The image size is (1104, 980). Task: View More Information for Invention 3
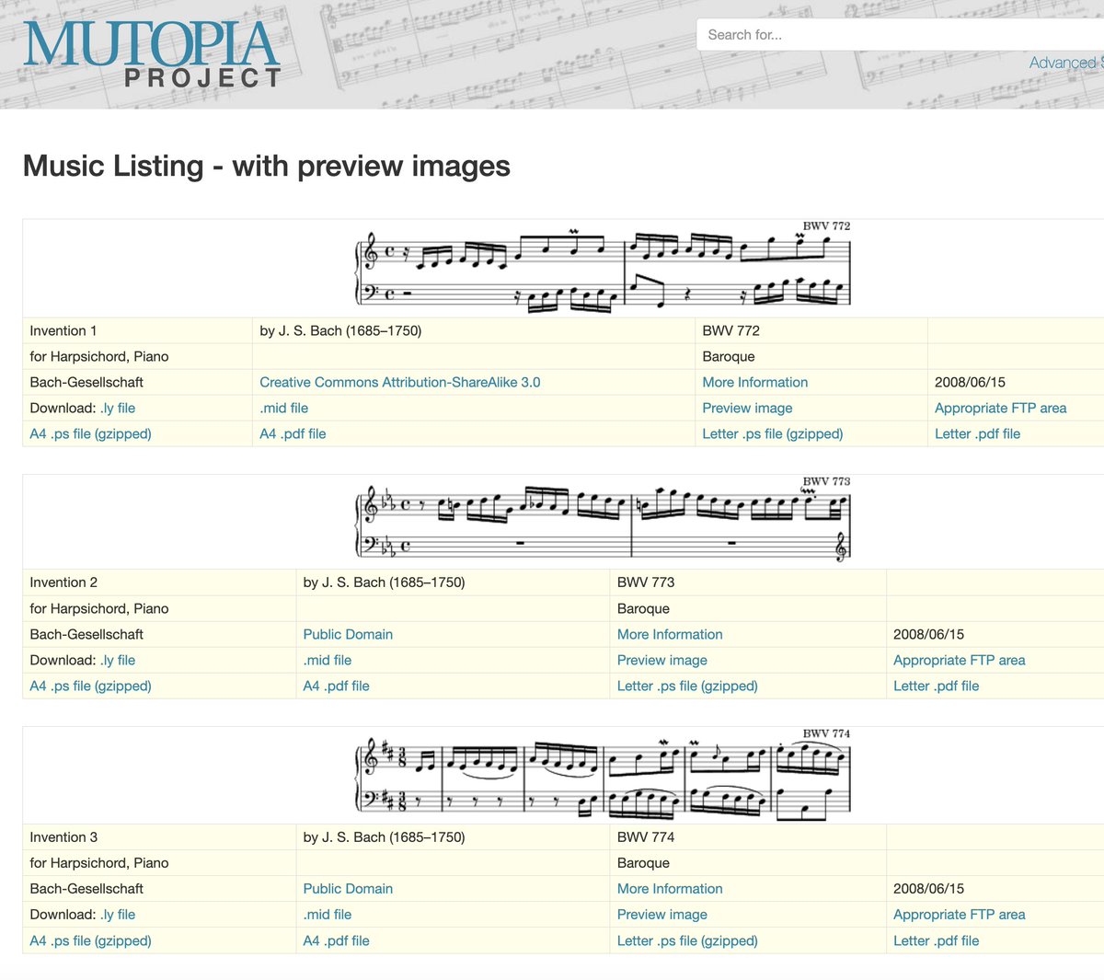click(x=670, y=888)
